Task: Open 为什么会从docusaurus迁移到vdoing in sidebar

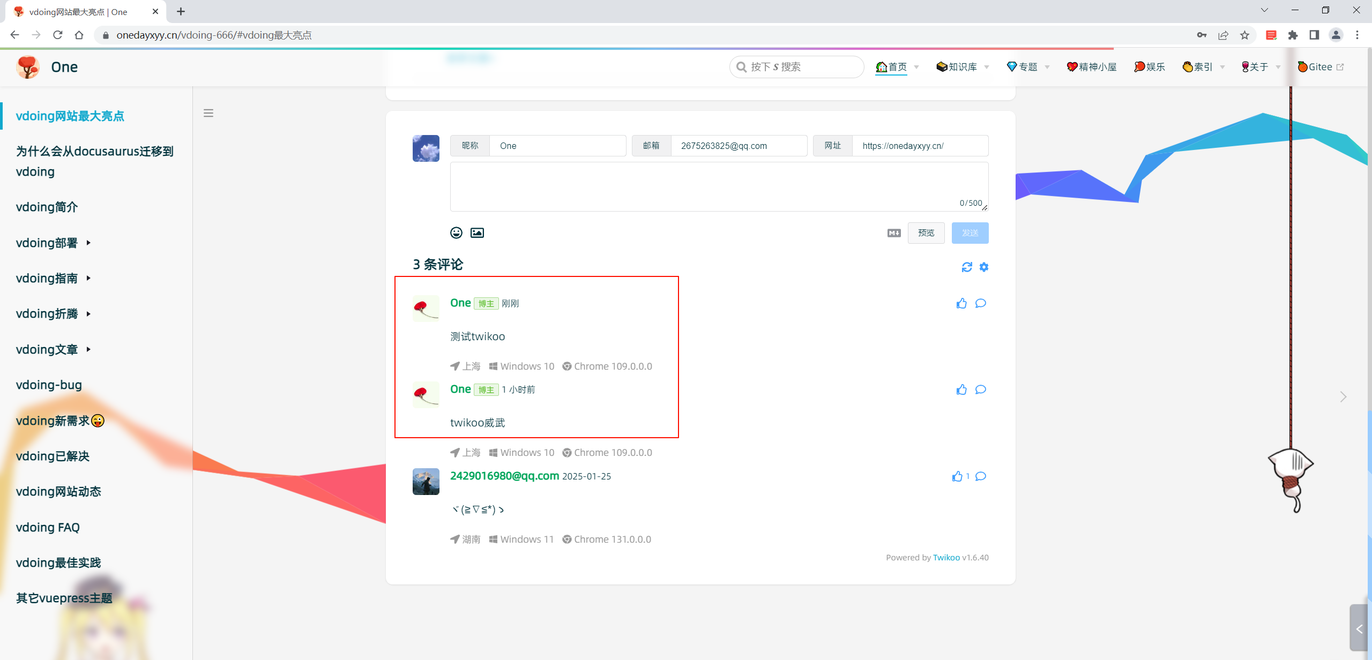Action: click(x=95, y=161)
